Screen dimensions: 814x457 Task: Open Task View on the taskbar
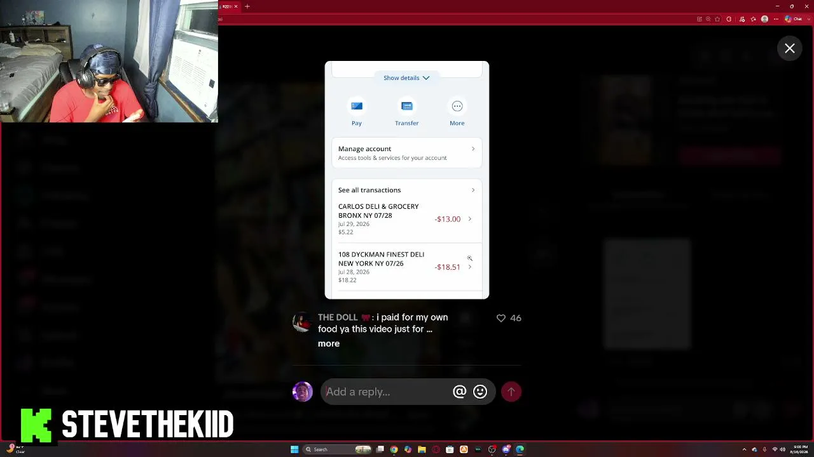pyautogui.click(x=380, y=449)
